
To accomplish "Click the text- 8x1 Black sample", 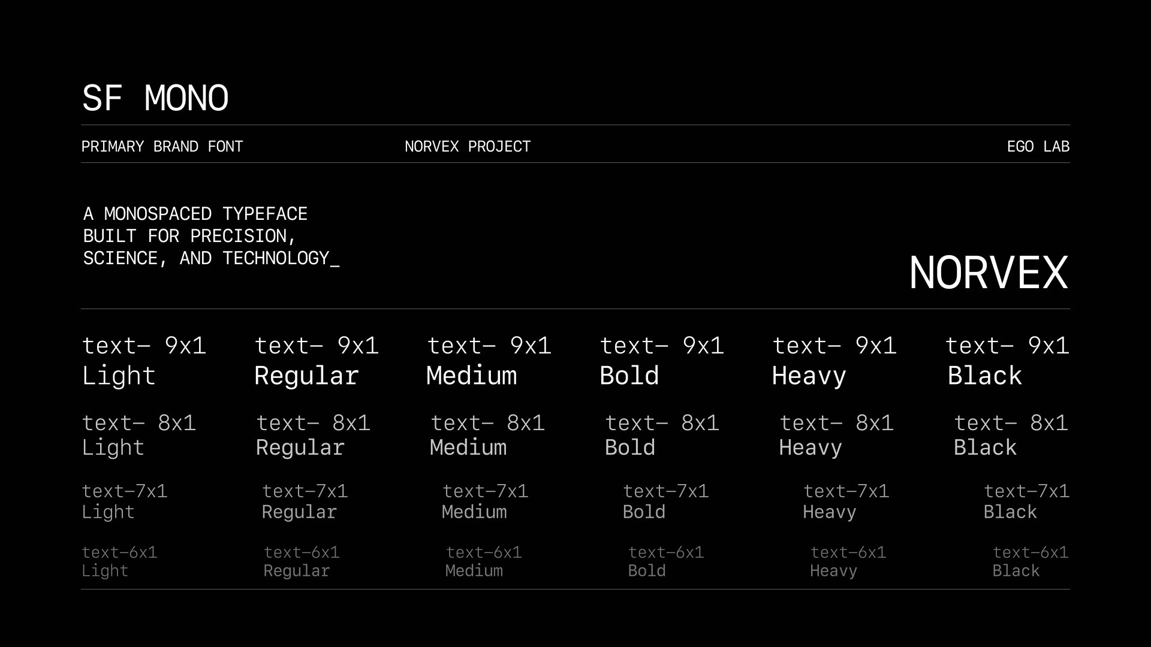I will pos(1011,436).
